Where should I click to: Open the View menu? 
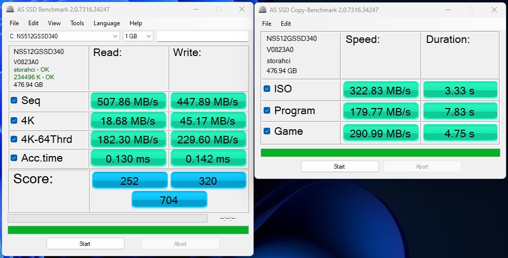pos(54,23)
